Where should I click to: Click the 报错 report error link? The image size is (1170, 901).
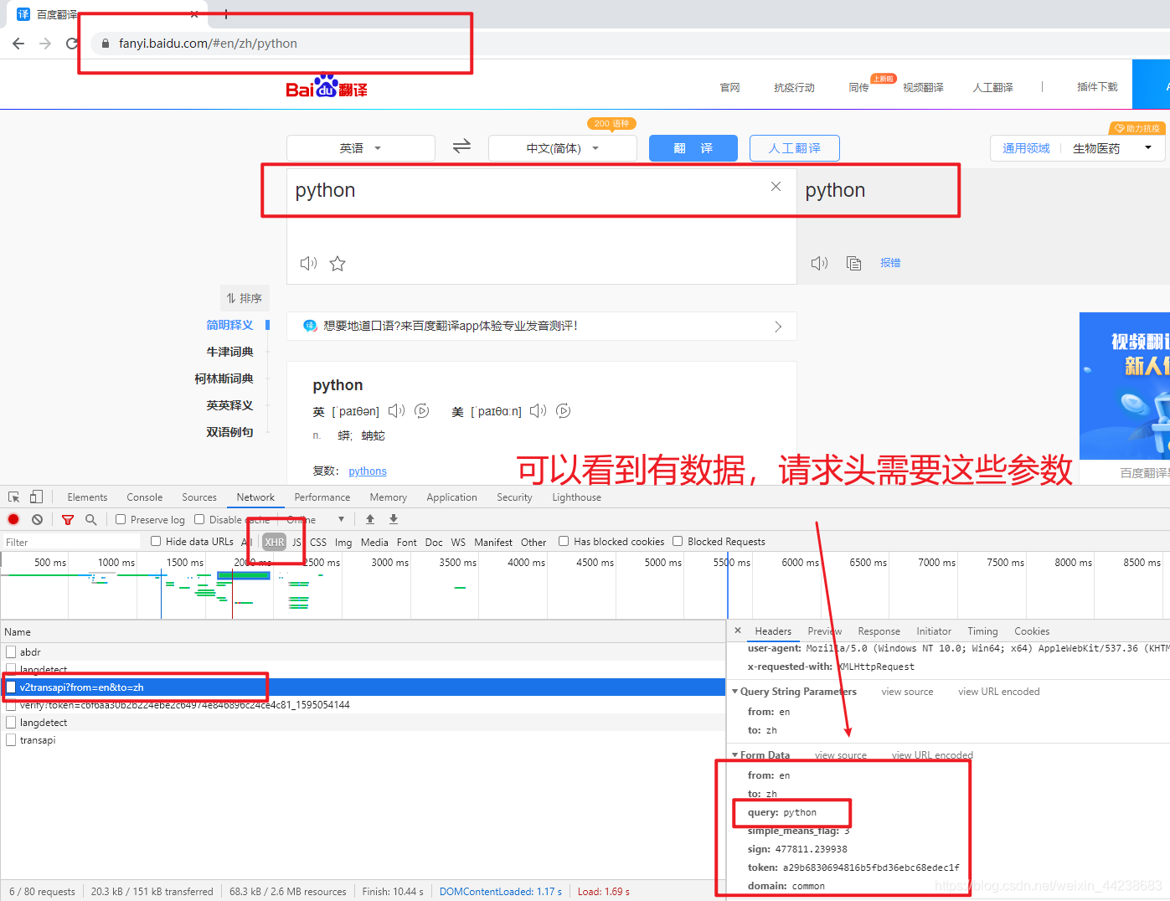pyautogui.click(x=890, y=263)
